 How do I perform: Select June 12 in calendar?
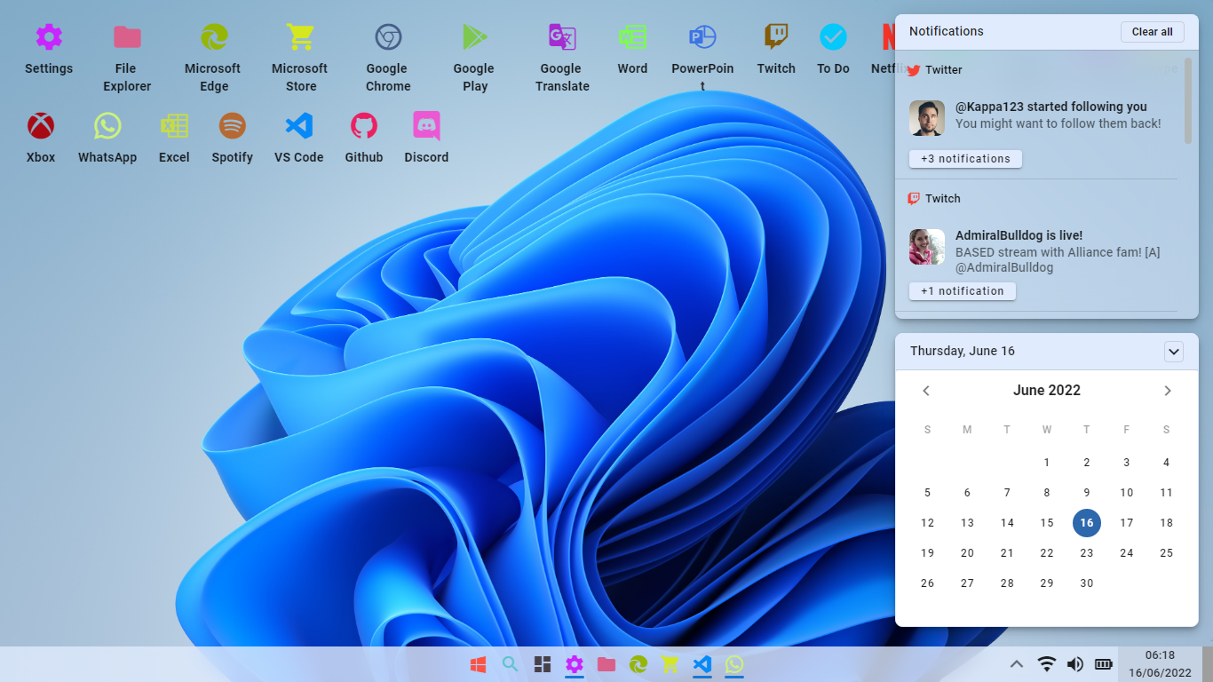tap(928, 523)
